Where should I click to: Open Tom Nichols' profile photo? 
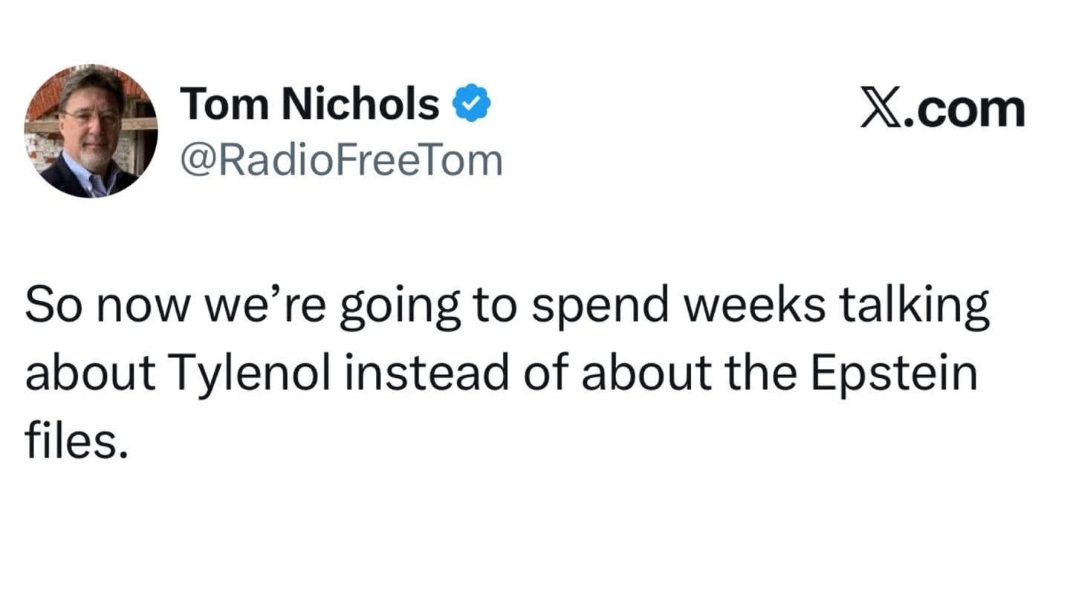pos(91,131)
